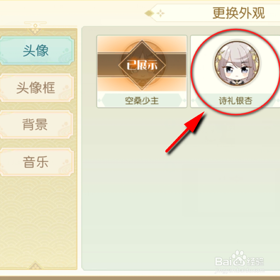Click the 更换外观 title banner

coord(239,13)
